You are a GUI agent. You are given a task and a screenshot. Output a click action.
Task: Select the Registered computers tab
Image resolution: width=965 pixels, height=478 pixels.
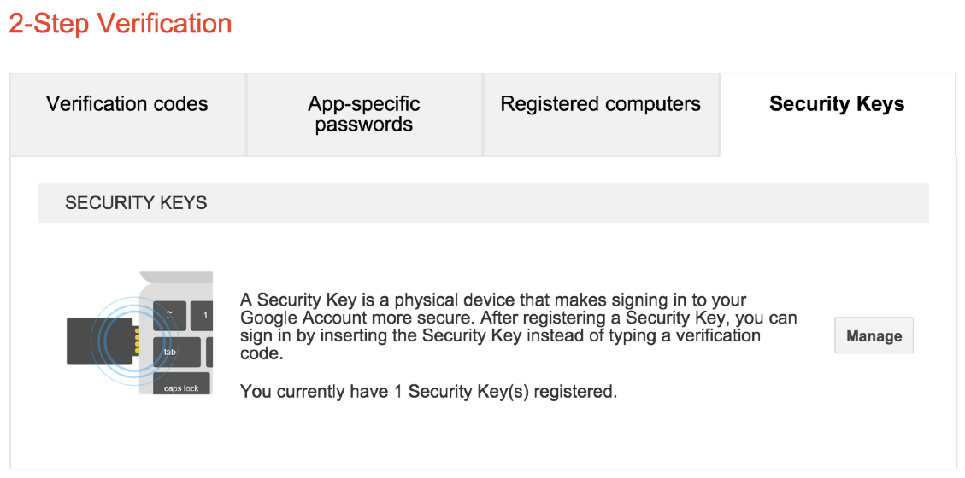[600, 104]
